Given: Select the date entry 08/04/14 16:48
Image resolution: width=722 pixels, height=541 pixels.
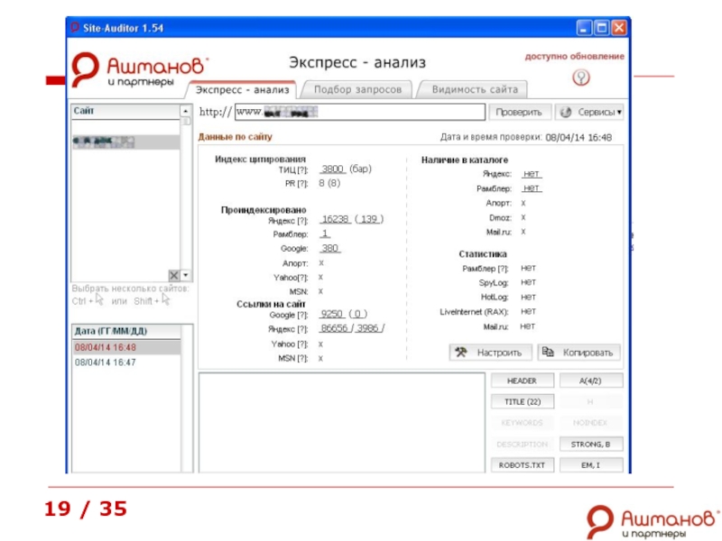Looking at the screenshot, I should point(125,347).
